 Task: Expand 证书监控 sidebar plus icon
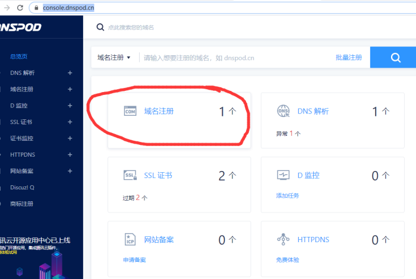point(70,138)
